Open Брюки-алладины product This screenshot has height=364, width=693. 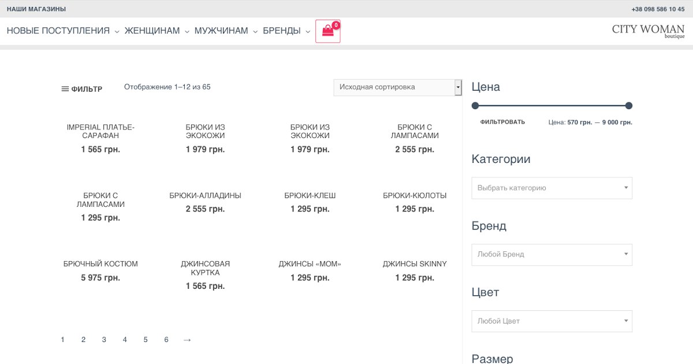click(x=205, y=196)
